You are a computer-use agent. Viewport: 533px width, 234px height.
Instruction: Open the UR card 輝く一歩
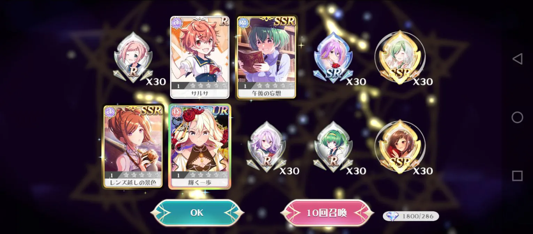(200, 147)
